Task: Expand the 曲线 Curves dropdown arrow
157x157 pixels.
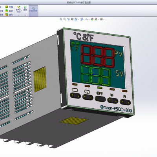Action: click(x=25, y=15)
